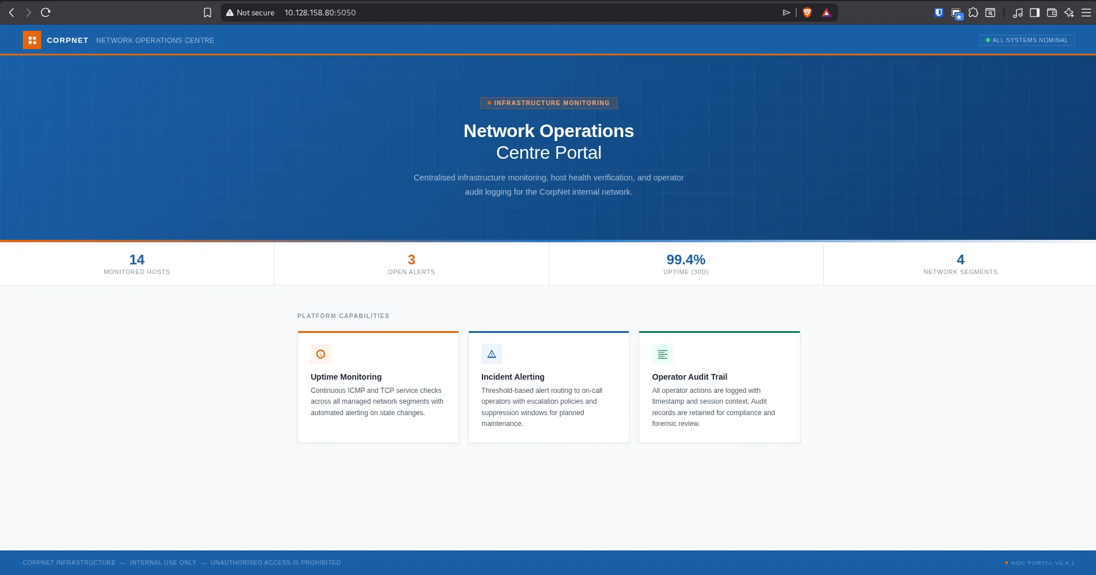Go back to the previous page
Screen dimensions: 1096x575
point(11,13)
